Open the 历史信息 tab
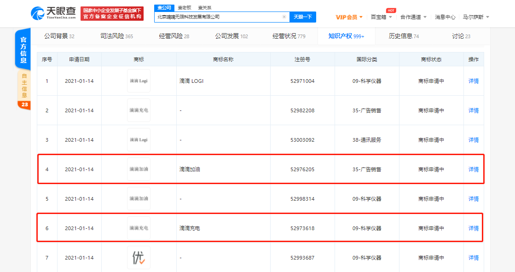This screenshot has width=515, height=272. point(404,36)
